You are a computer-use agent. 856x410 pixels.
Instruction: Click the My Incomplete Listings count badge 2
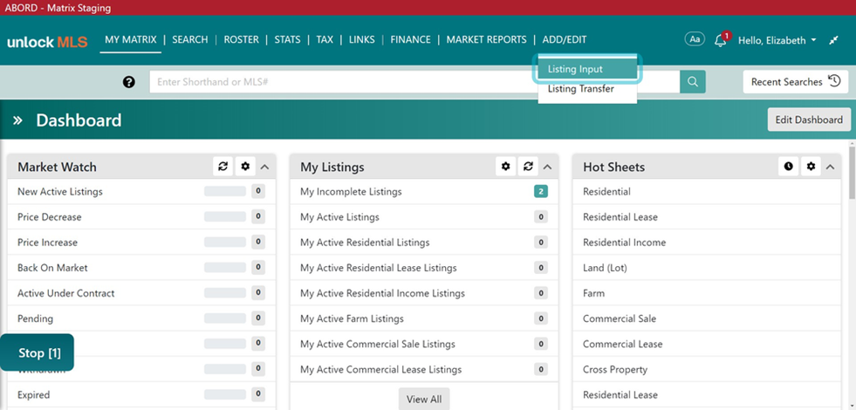[540, 192]
